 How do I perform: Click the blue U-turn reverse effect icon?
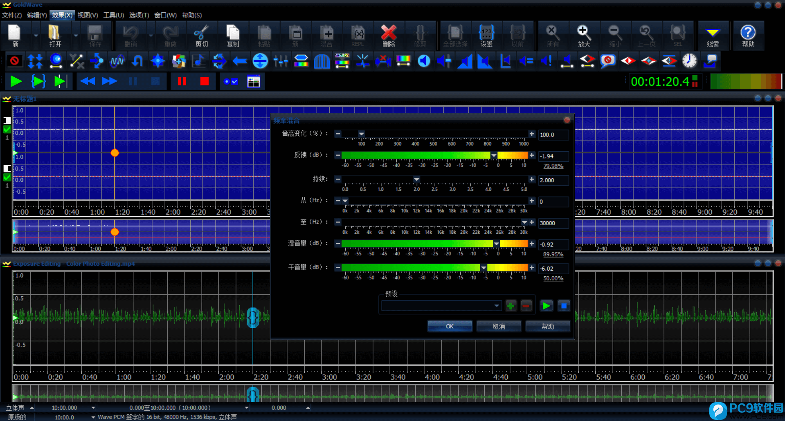137,61
